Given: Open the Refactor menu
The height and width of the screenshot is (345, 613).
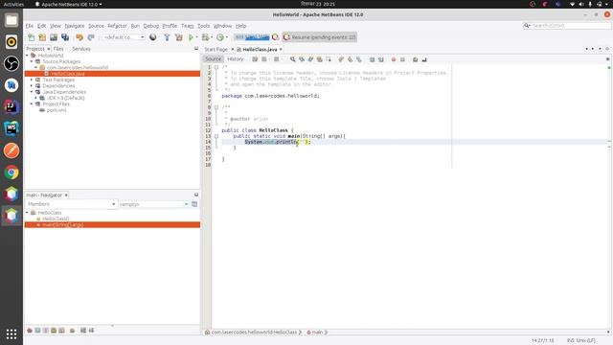Looking at the screenshot, I should [117, 26].
